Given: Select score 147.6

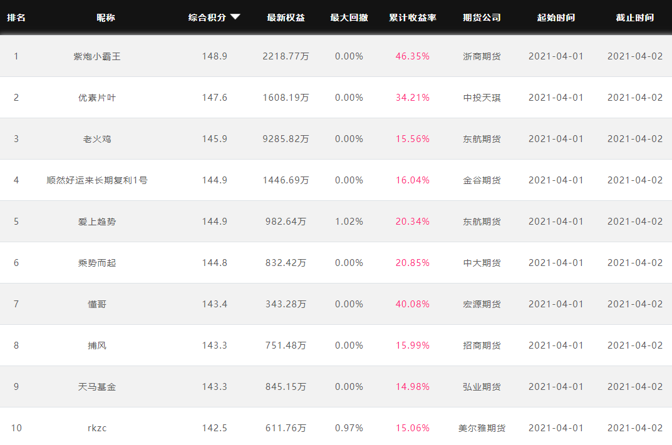Looking at the screenshot, I should (x=215, y=98).
